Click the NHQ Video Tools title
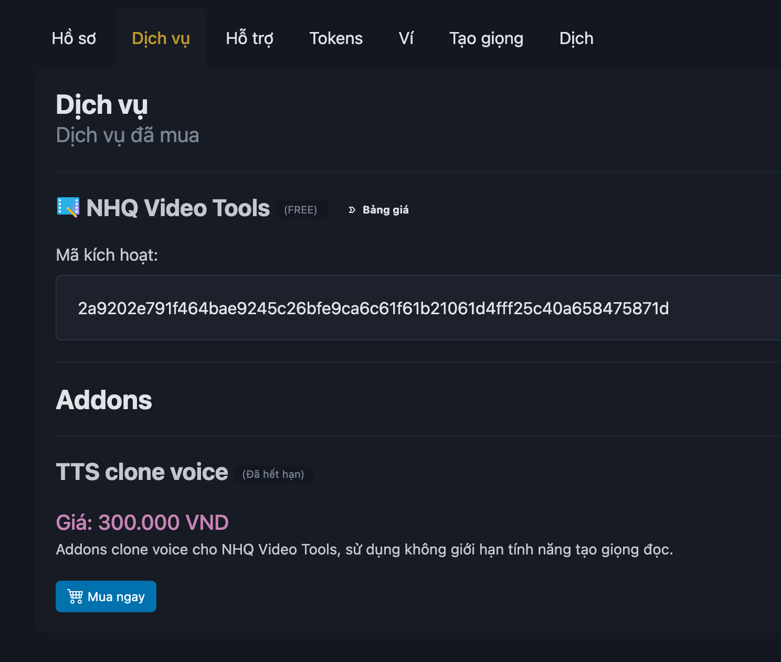 (178, 208)
